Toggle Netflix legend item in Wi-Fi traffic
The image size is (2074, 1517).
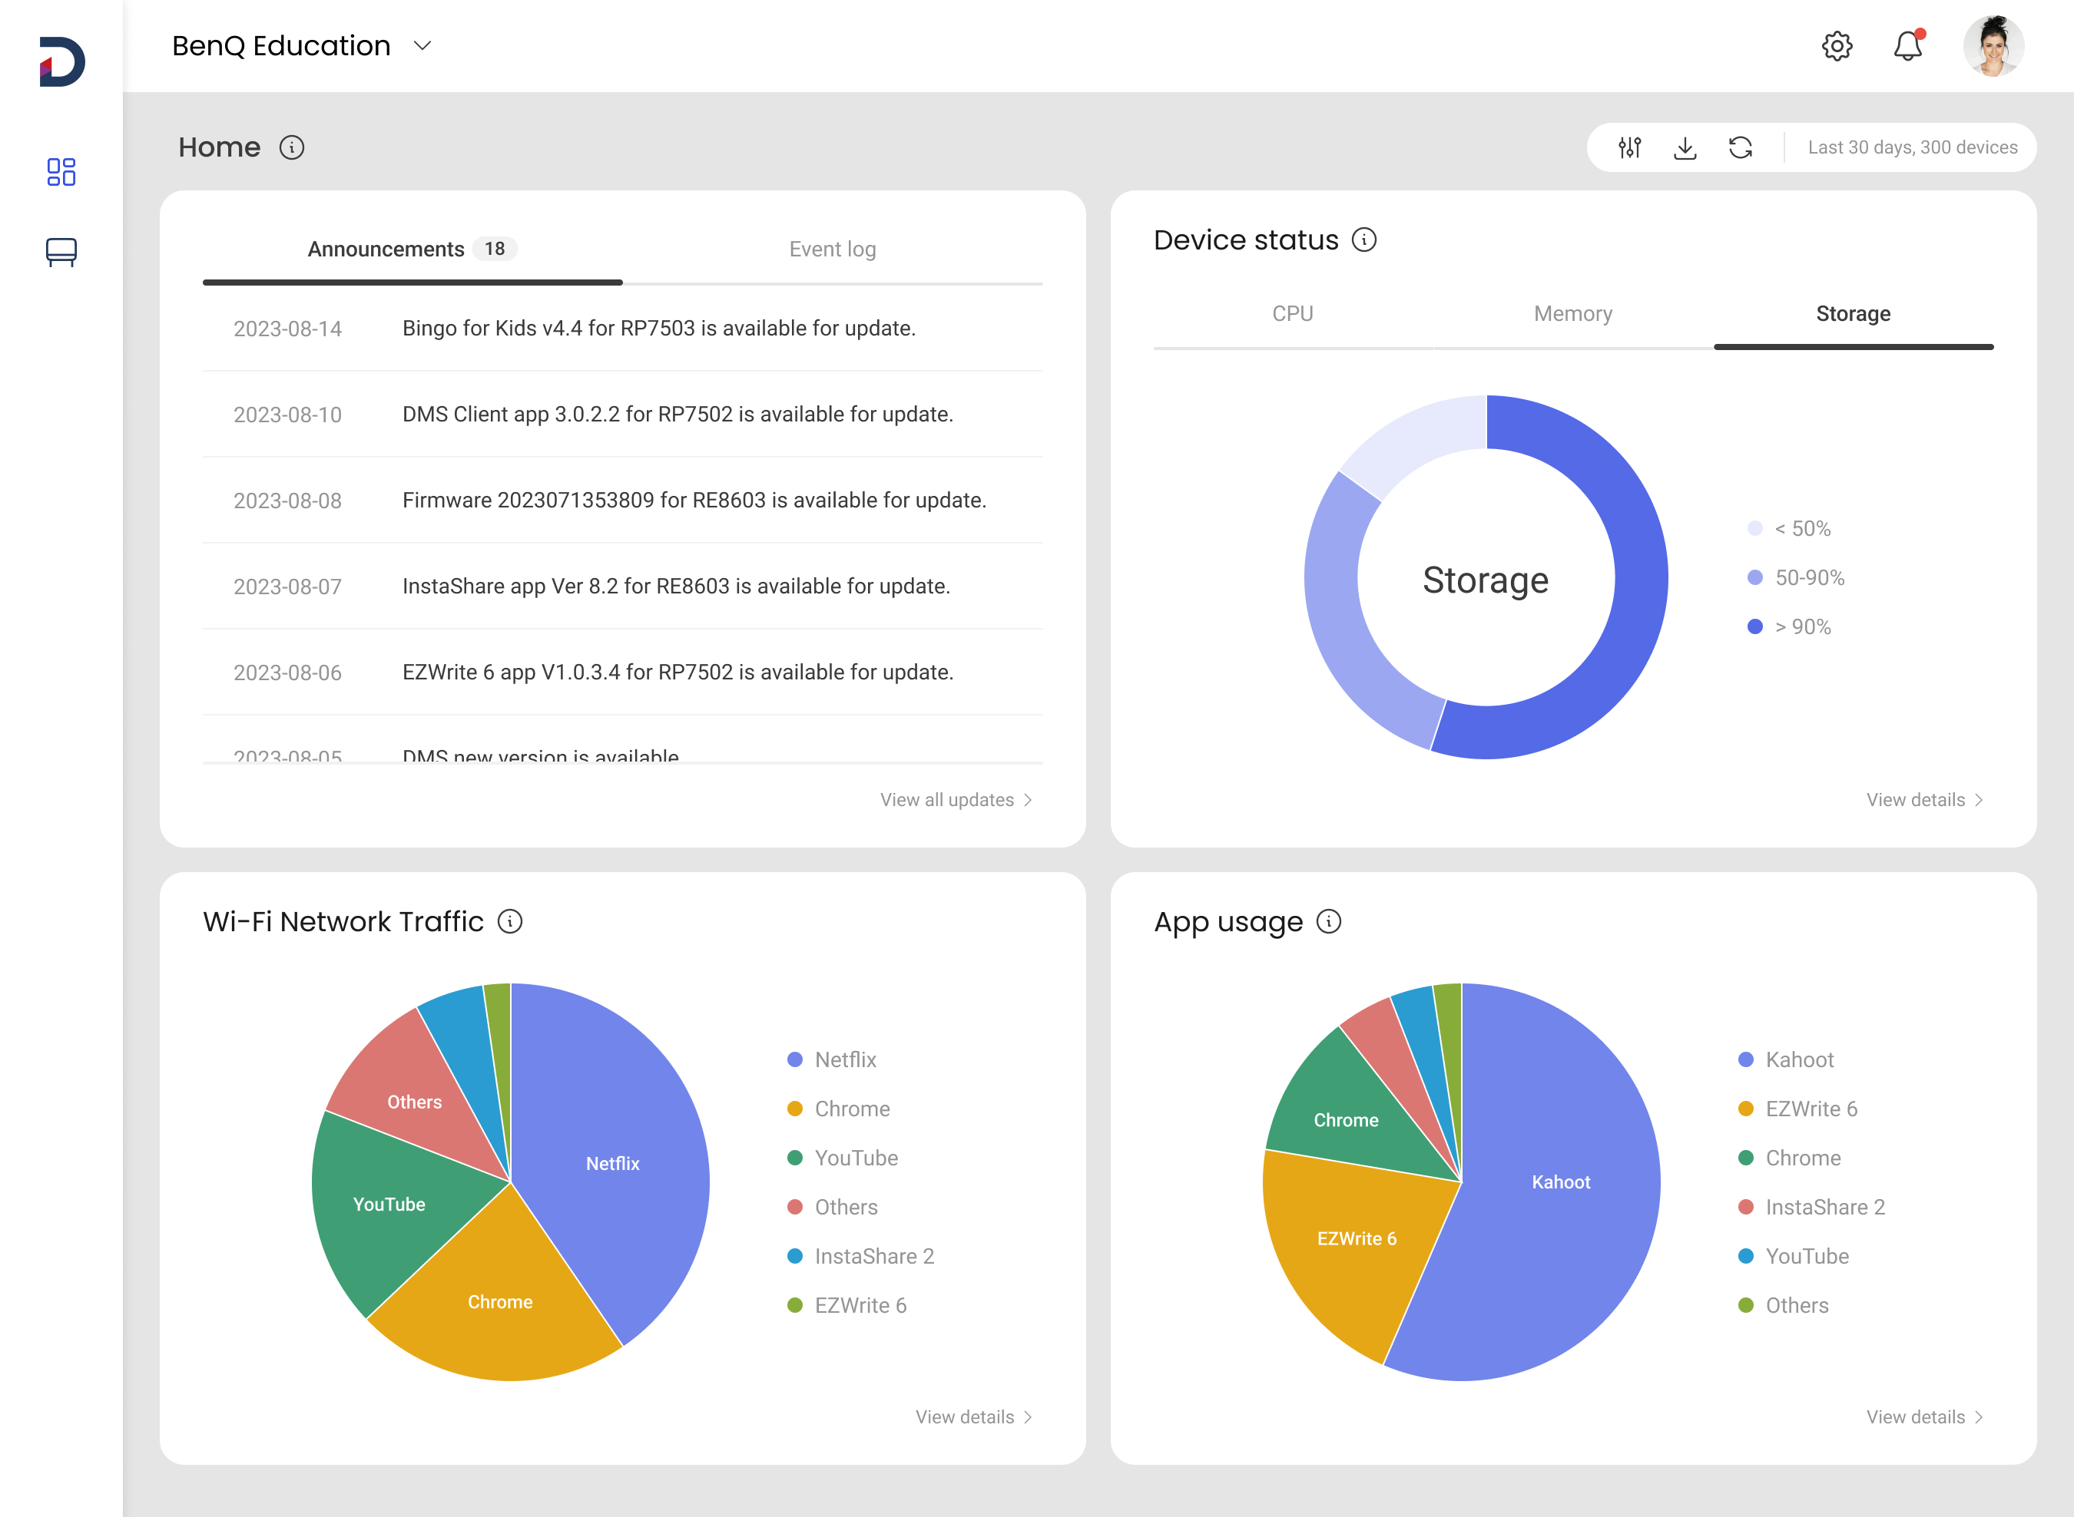pos(832,1059)
